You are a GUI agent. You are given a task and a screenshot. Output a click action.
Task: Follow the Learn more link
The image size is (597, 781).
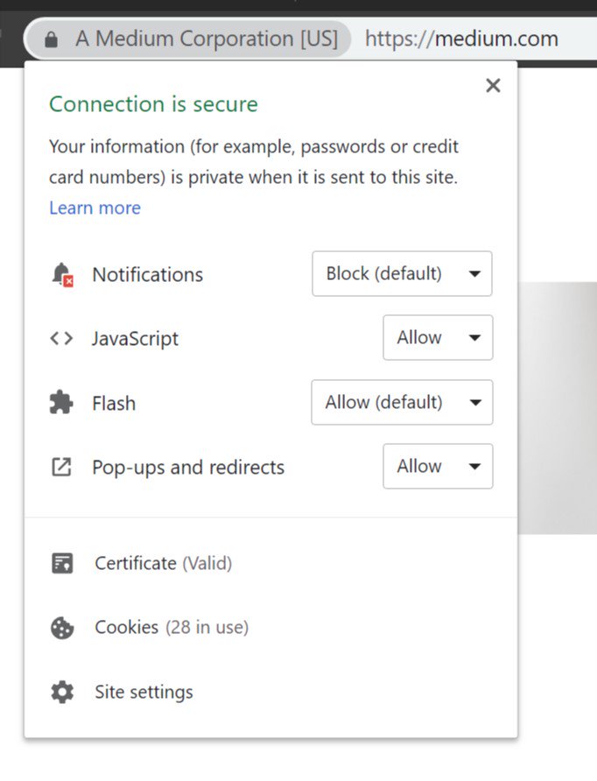click(95, 208)
